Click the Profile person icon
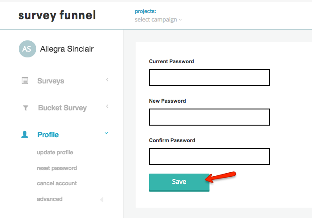Viewport: 312px width, 218px height. coord(25,135)
